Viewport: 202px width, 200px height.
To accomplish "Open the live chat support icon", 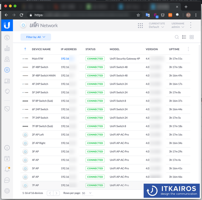I will [7, 180].
